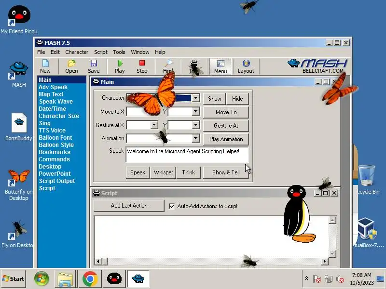Click the New toolbar icon
Image resolution: width=386 pixels, height=289 pixels.
(x=45, y=66)
